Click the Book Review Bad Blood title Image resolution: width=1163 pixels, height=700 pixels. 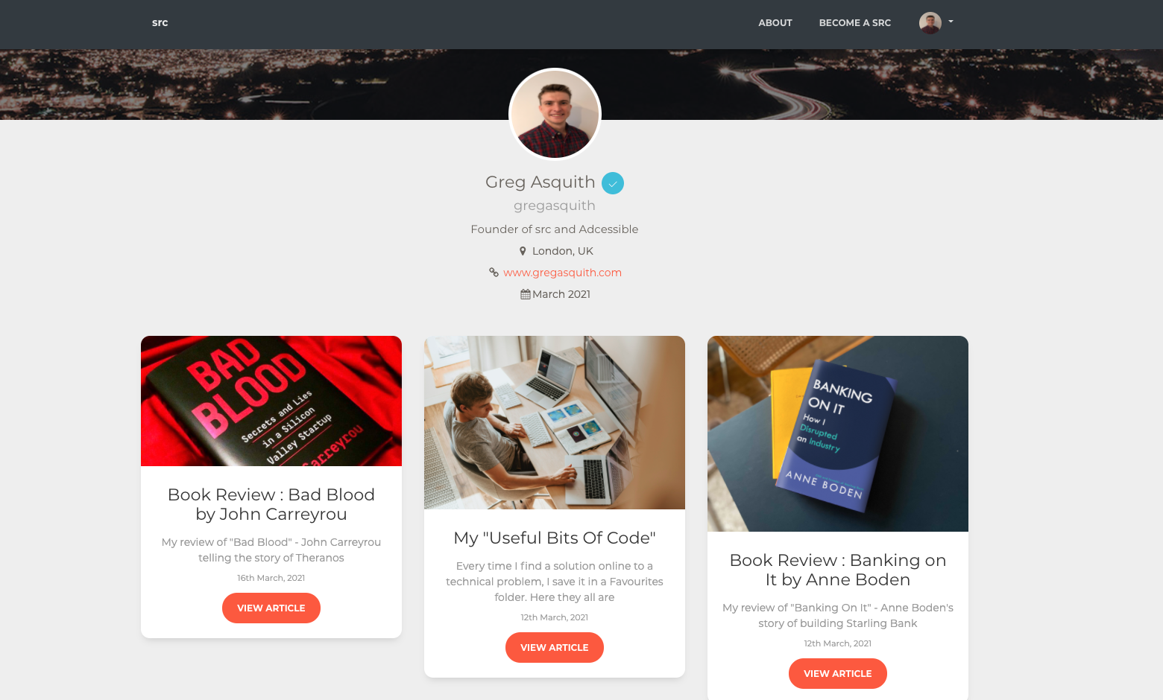pyautogui.click(x=271, y=504)
